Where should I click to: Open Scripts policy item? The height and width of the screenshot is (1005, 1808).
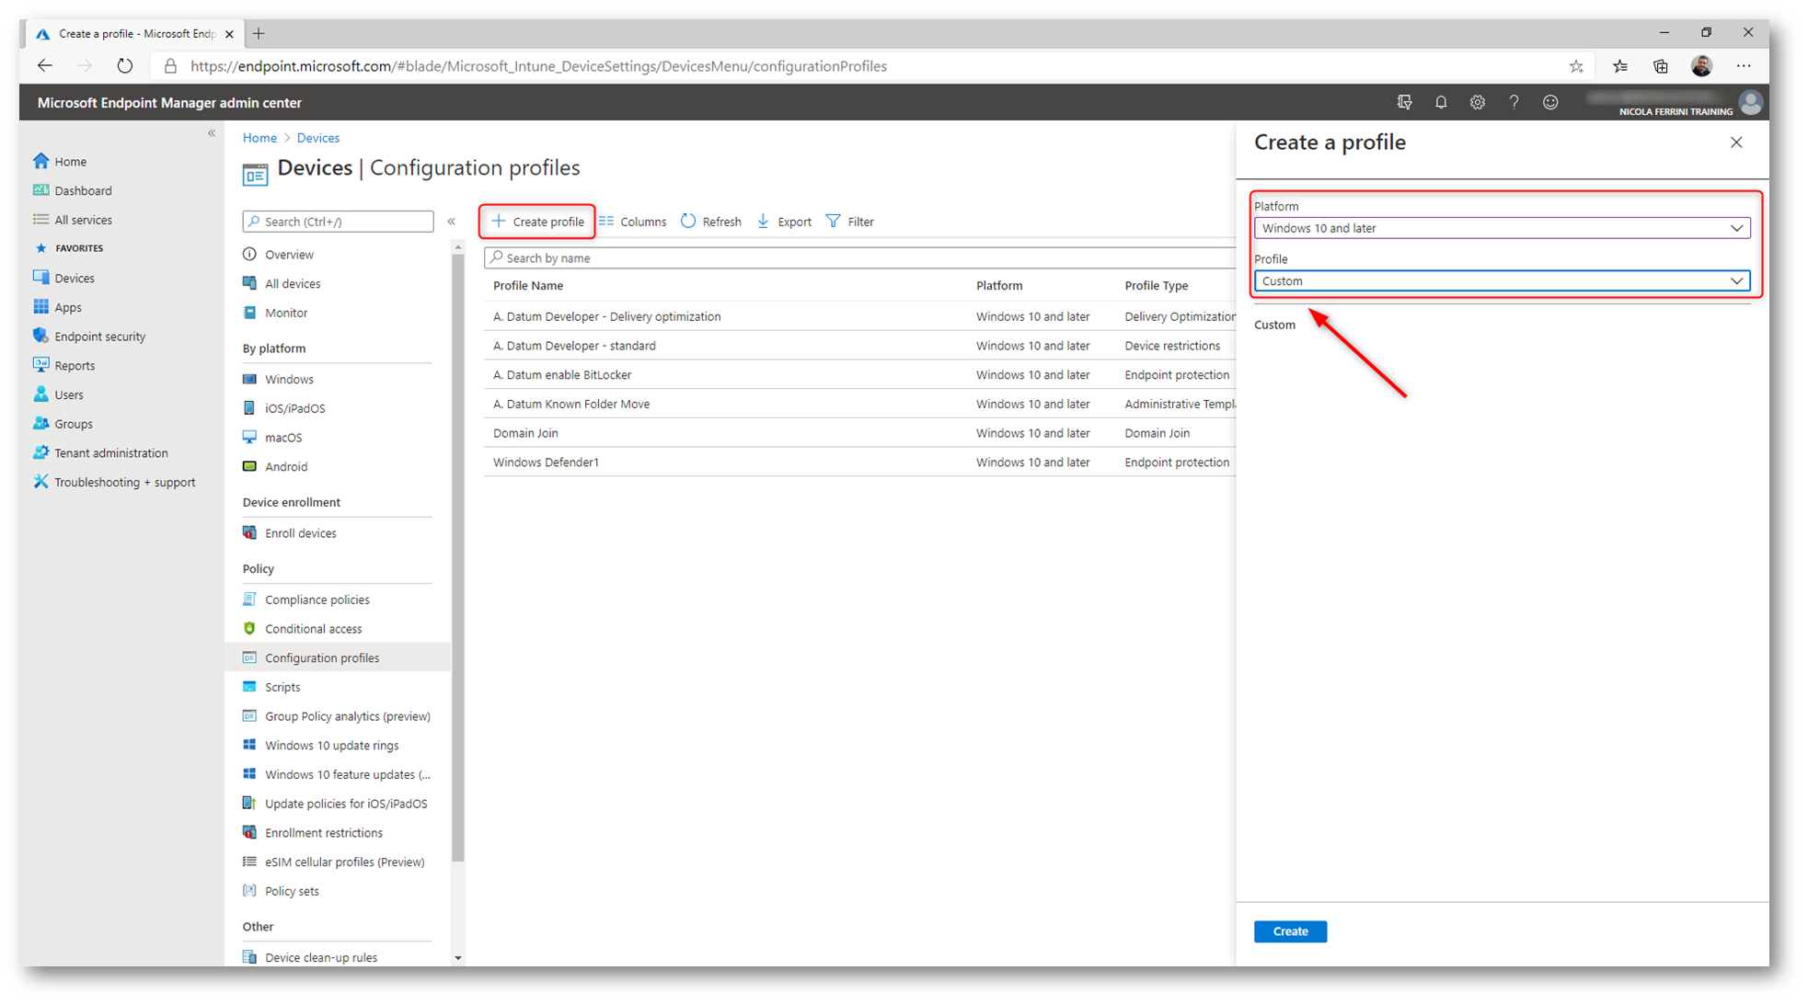(x=282, y=687)
